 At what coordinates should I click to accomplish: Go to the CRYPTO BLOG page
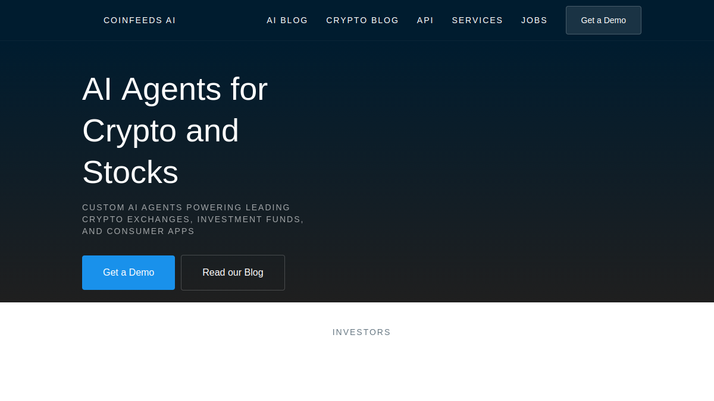tap(362, 20)
